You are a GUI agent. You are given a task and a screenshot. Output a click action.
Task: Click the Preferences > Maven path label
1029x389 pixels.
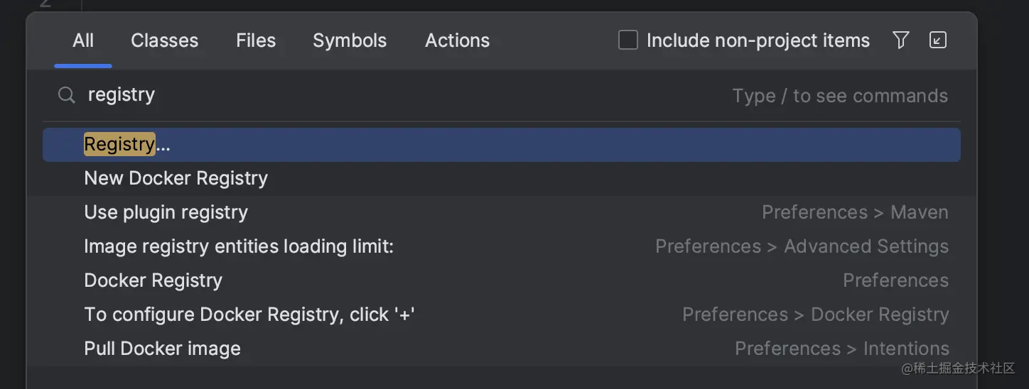(855, 212)
